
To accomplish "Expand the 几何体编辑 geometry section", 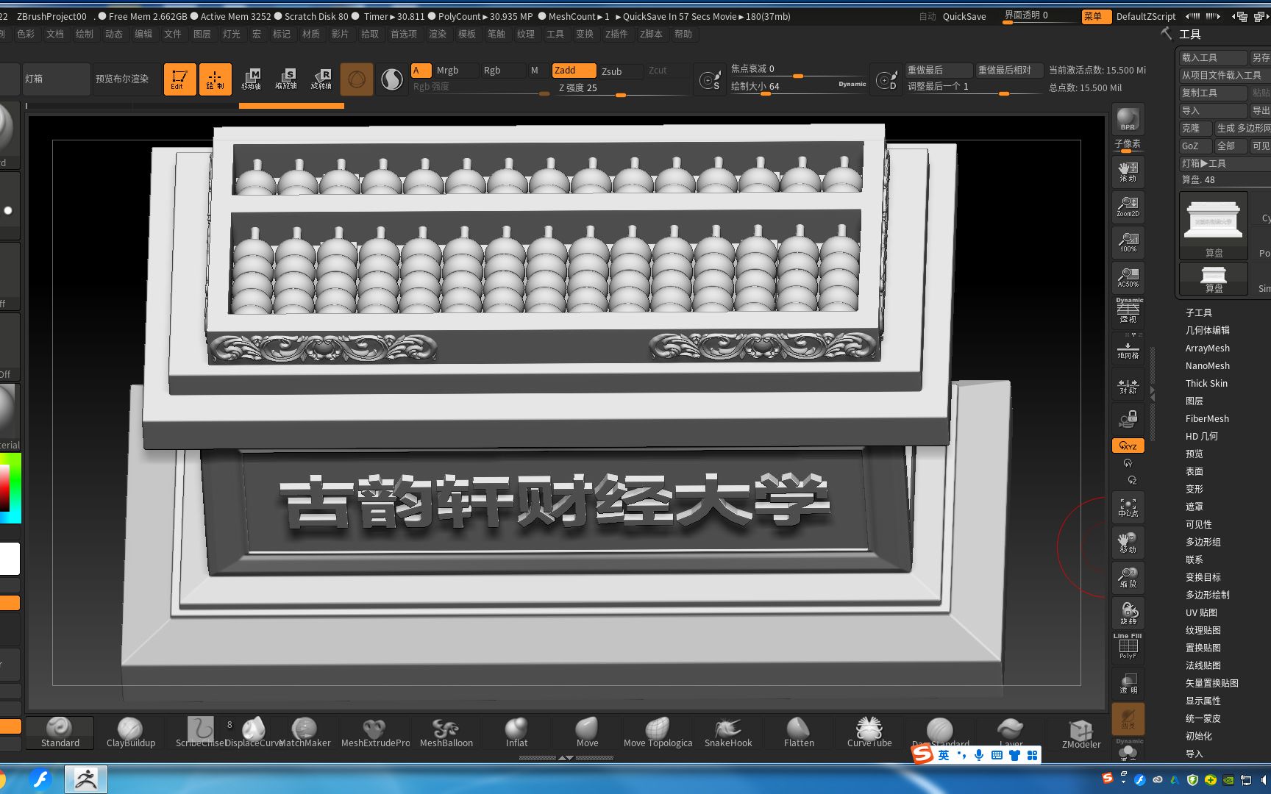I will tap(1207, 330).
